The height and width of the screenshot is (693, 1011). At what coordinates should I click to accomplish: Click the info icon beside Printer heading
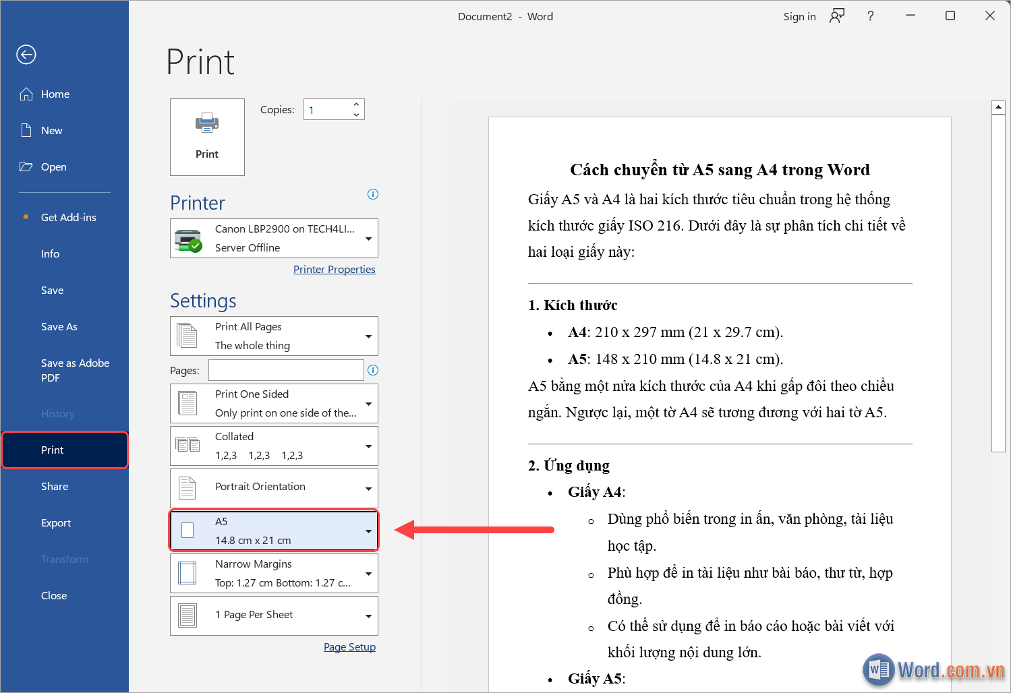pyautogui.click(x=373, y=194)
